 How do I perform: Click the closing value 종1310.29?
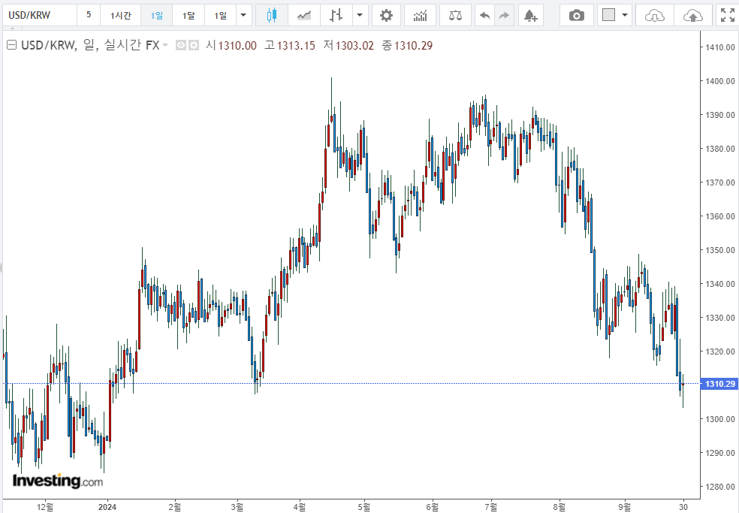407,45
